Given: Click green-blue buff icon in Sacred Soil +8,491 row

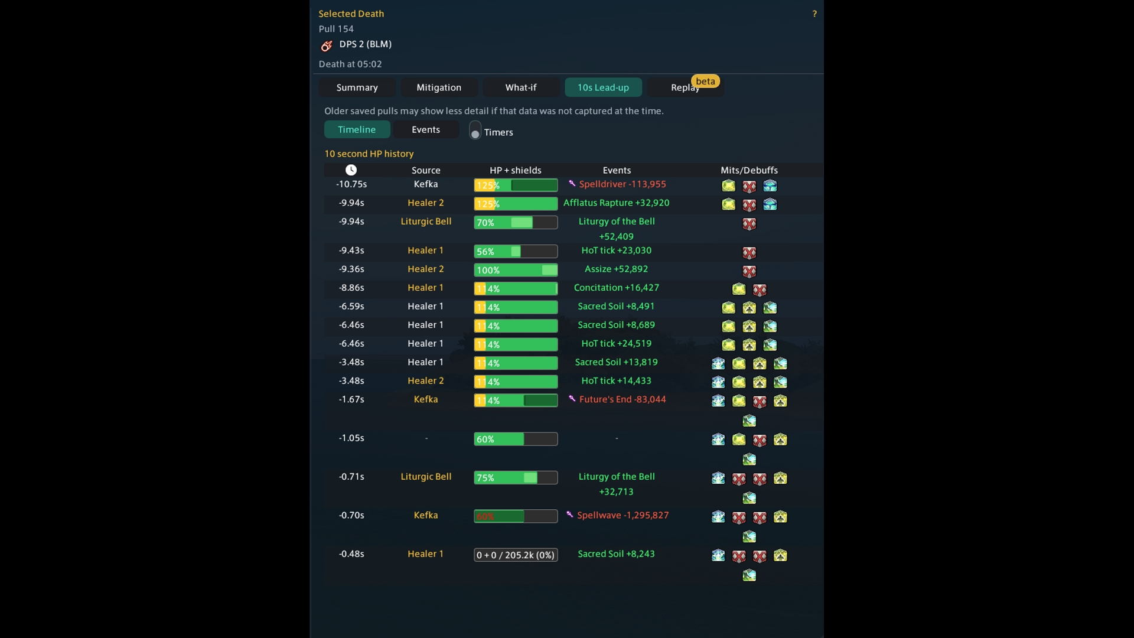Looking at the screenshot, I should [x=770, y=308].
